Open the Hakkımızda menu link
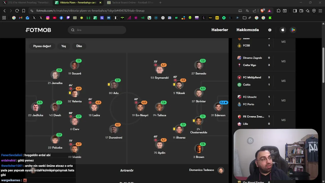 (248, 30)
